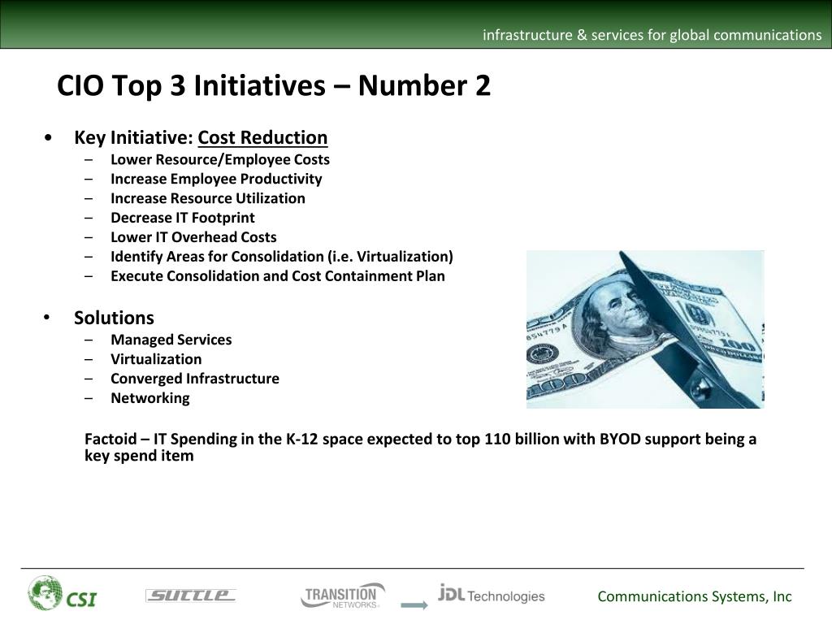Click the Factoid paragraph about K-12 spending

pos(420,448)
